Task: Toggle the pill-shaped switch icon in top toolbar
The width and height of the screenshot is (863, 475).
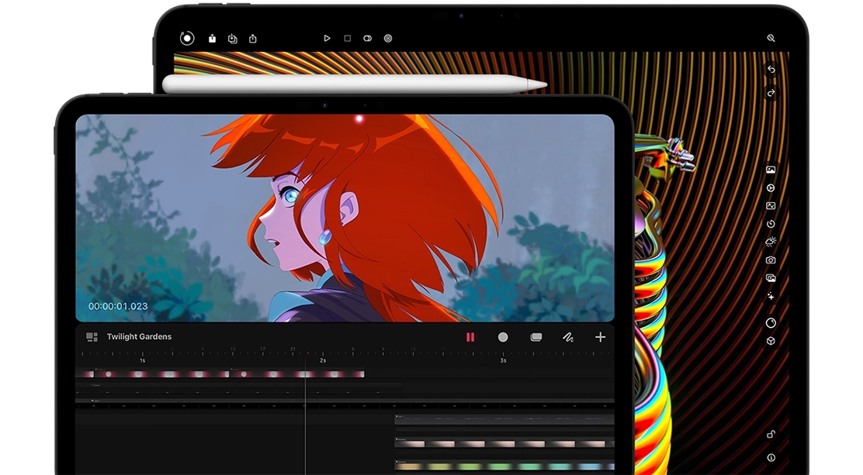Action: (x=367, y=38)
